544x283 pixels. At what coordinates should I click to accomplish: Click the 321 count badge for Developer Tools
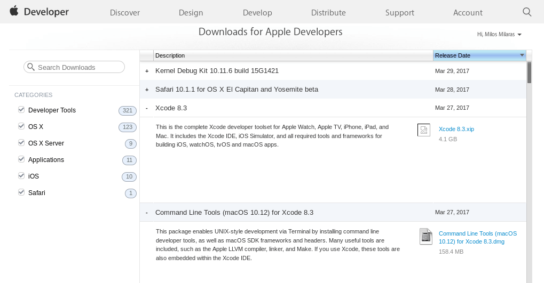click(128, 110)
